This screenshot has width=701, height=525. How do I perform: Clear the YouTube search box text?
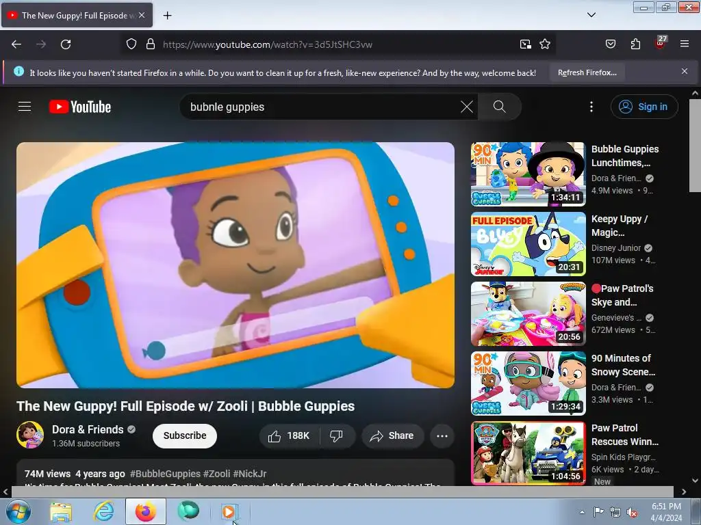[x=467, y=107]
